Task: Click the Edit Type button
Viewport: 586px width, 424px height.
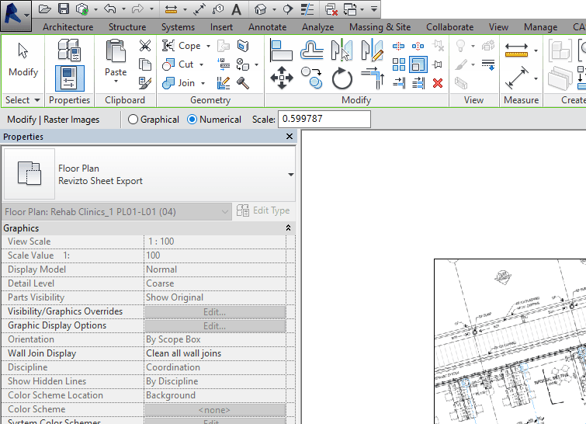Action: pos(263,210)
